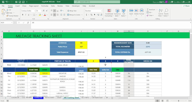Open the borders dropdown
The height and width of the screenshot is (102, 192).
36,15
